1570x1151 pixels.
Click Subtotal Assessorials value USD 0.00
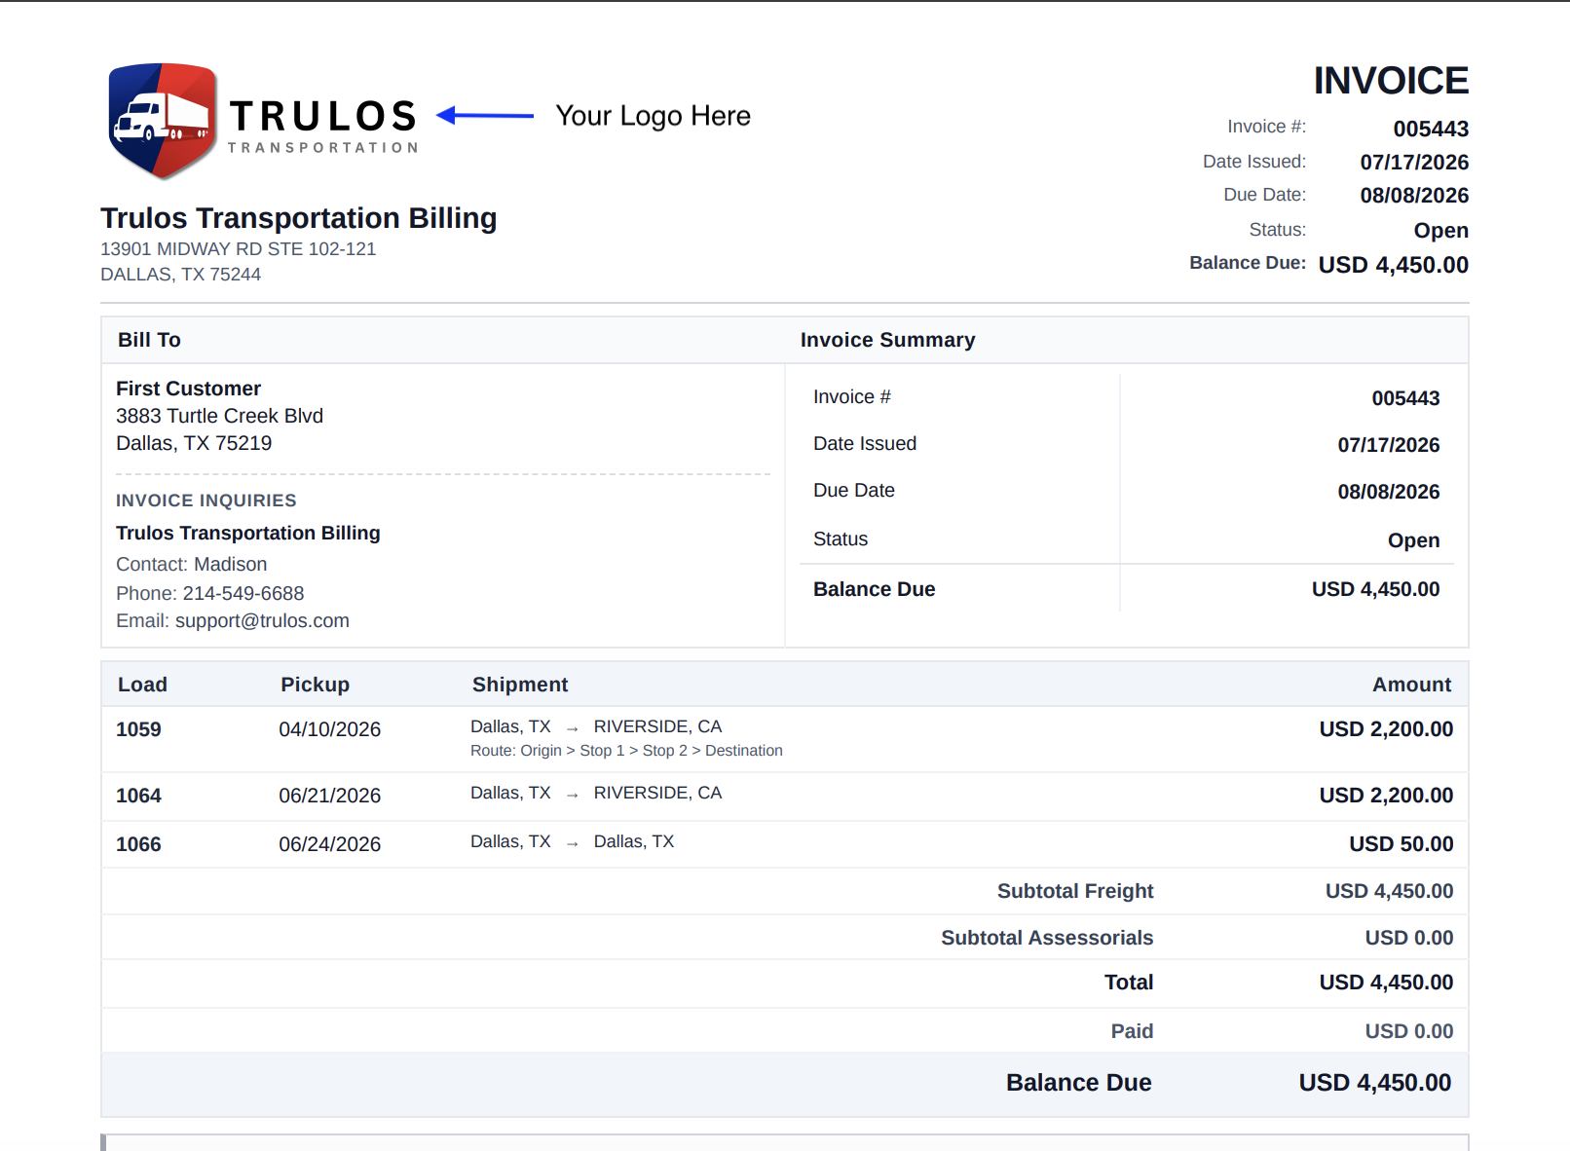[x=1408, y=938]
